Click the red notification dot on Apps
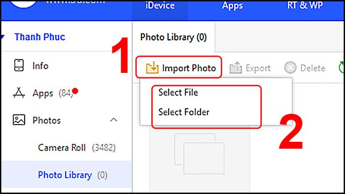 tap(75, 91)
